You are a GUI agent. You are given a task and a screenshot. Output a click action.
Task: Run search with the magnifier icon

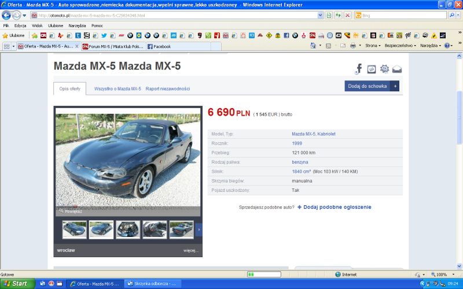coord(451,16)
